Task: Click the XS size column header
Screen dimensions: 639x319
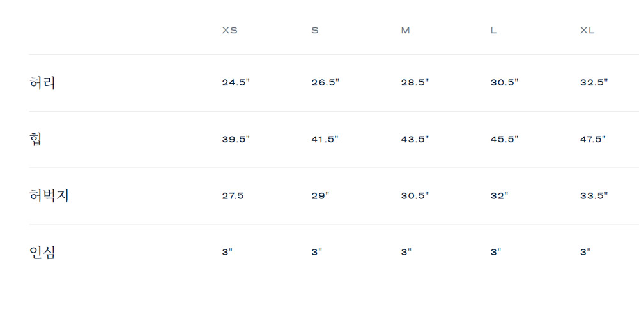Action: point(229,31)
